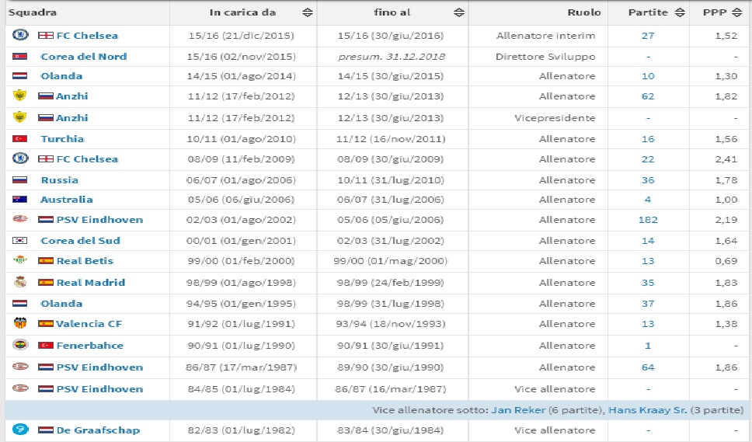752x442 pixels.
Task: Click the Fenerbahce club crest icon
Action: click(x=20, y=345)
